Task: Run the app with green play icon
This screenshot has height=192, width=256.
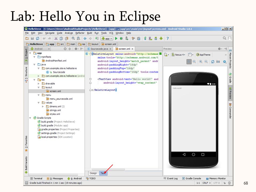Action: point(116,38)
